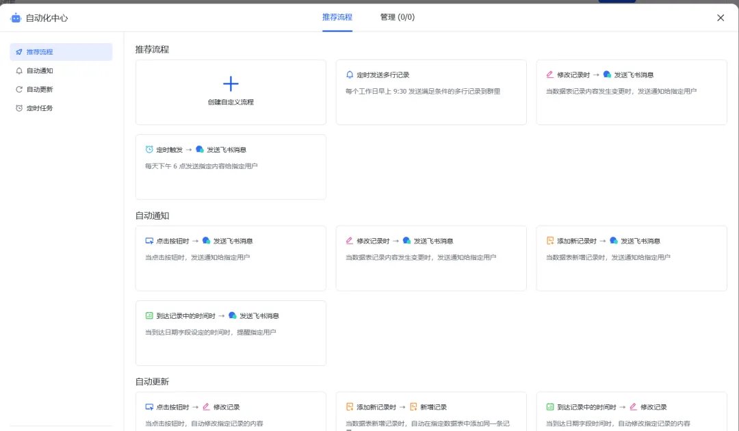Choose 点击按钮时 → 修改记录 template in 自动更新
This screenshot has height=431, width=739.
pos(231,411)
